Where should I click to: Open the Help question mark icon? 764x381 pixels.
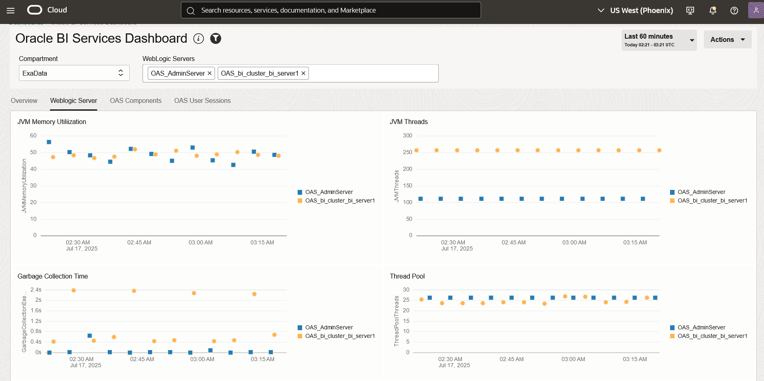click(x=734, y=10)
